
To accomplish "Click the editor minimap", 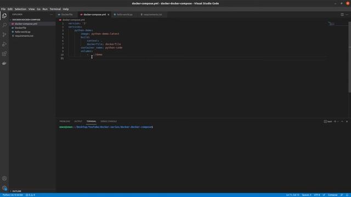I will point(338,24).
